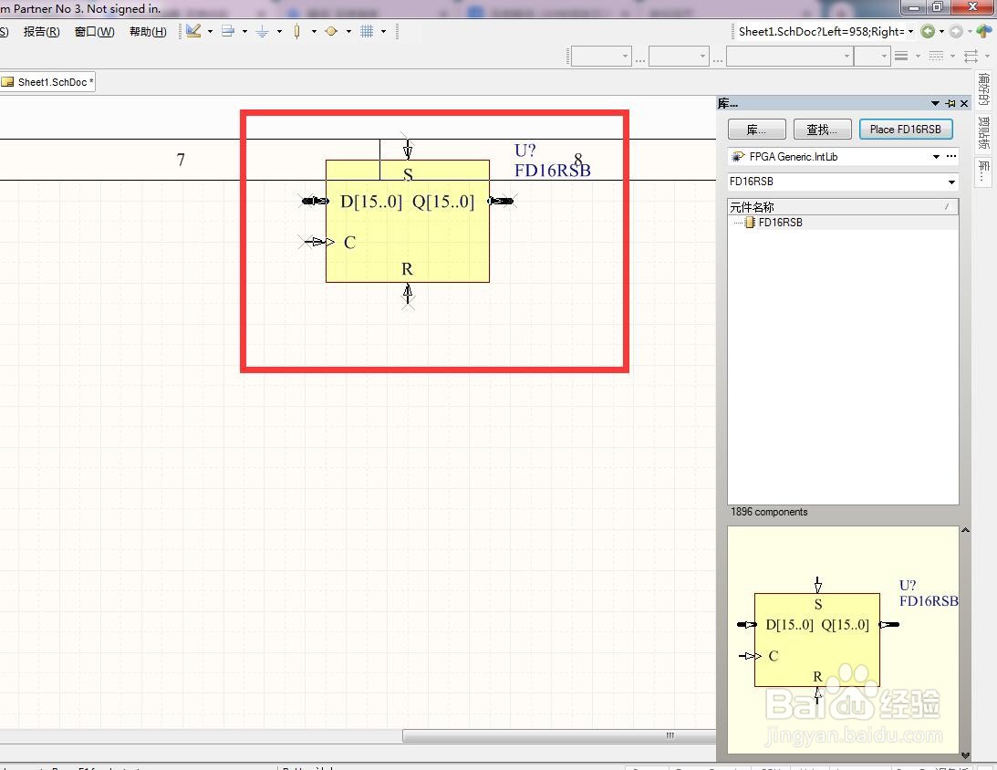Click the Q[15..0] output bus pin
This screenshot has width=997, height=770.
[x=502, y=201]
